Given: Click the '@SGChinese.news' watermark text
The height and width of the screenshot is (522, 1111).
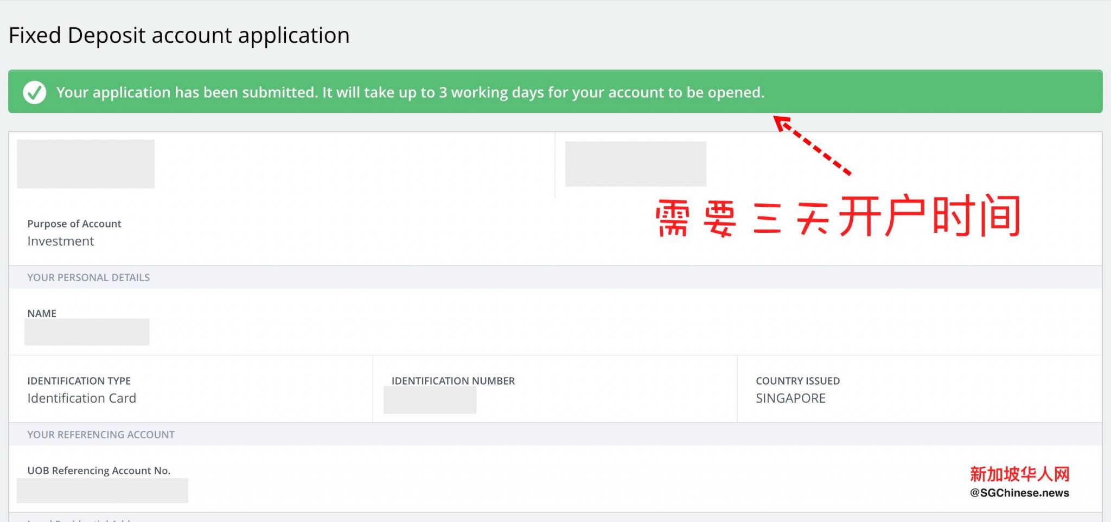Looking at the screenshot, I should click(1019, 493).
